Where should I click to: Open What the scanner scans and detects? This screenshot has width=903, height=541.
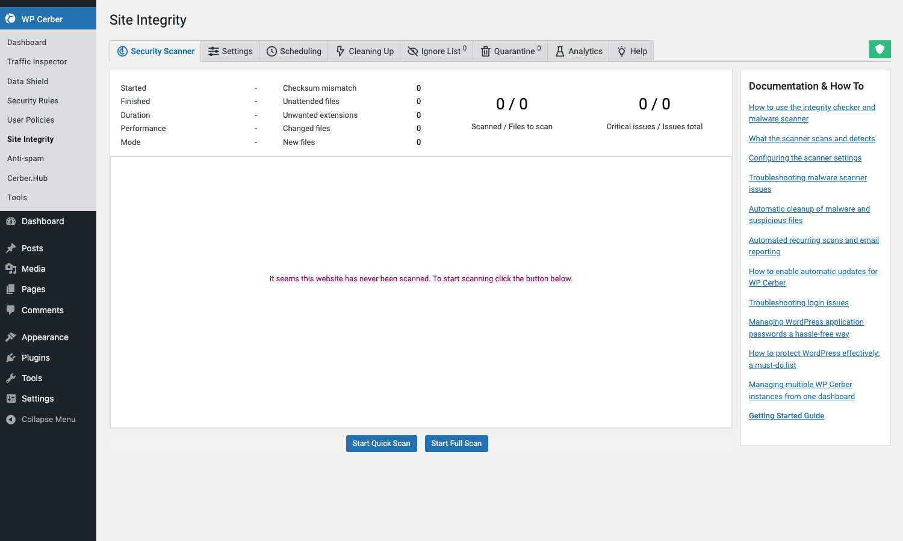click(812, 138)
